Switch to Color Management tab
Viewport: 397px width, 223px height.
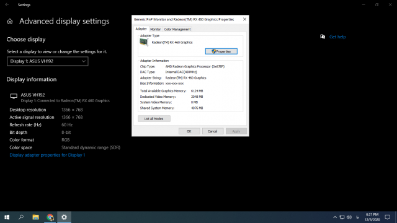click(177, 29)
